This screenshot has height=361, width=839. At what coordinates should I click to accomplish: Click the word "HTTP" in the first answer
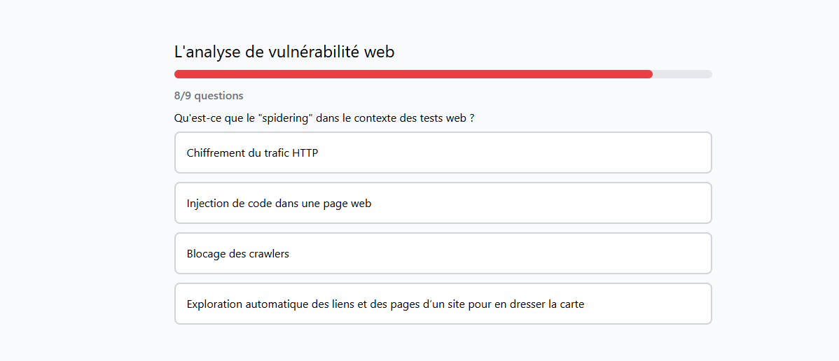[x=305, y=153]
